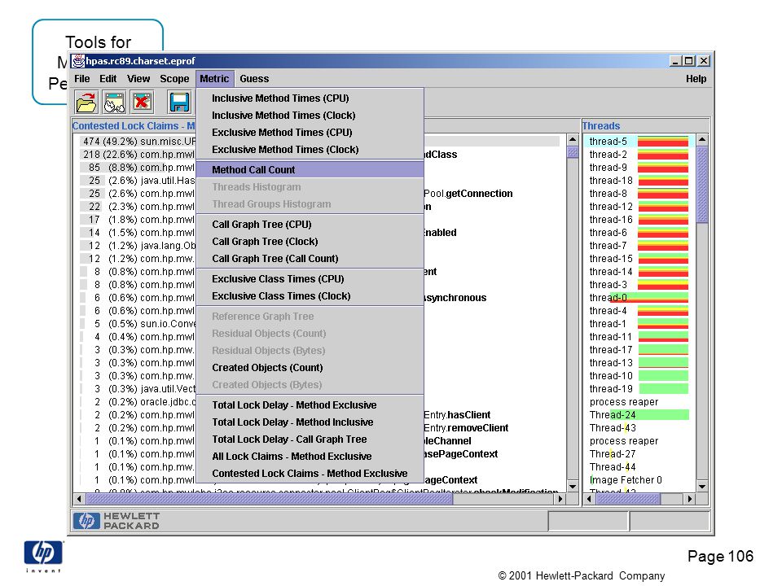The width and height of the screenshot is (782, 586).
Task: Select Inclusive Method Times (CPU)
Action: 310,98
